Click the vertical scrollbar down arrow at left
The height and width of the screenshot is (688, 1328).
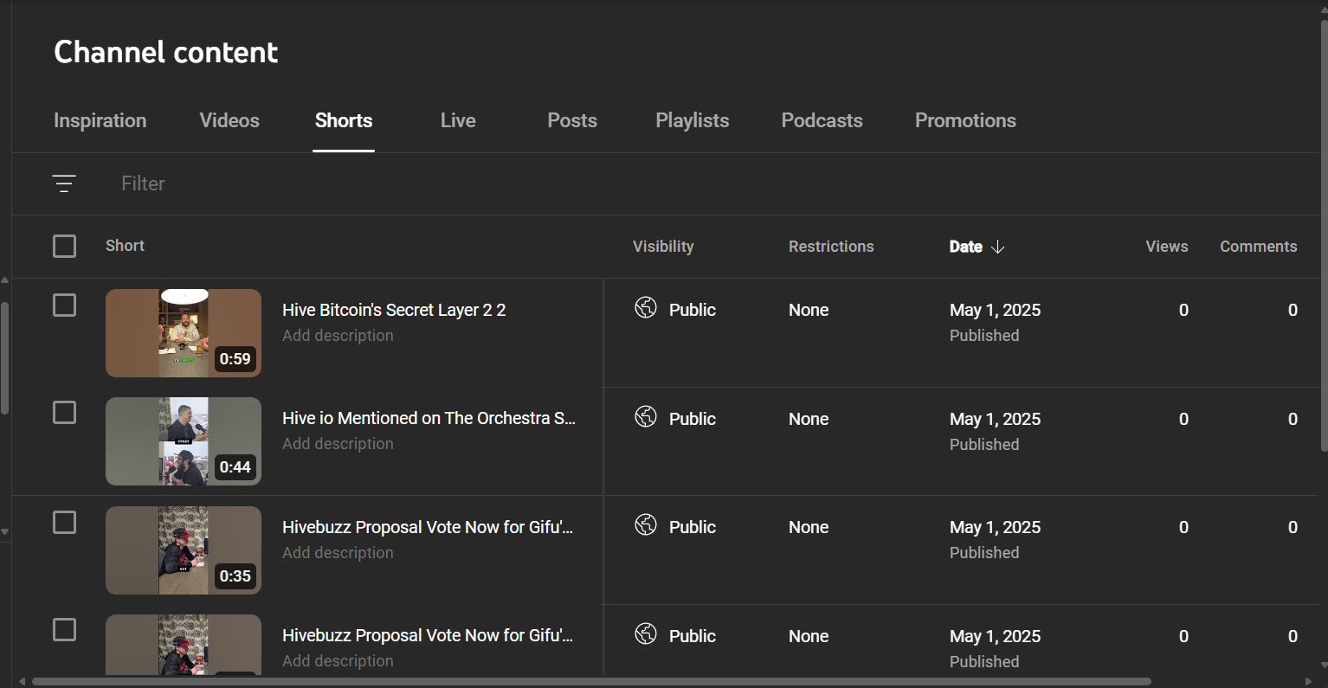pyautogui.click(x=5, y=532)
